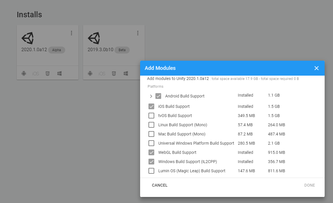Image resolution: width=333 pixels, height=203 pixels.
Task: Click the Alpha tag on 2020.1.0a12
Action: tap(57, 50)
